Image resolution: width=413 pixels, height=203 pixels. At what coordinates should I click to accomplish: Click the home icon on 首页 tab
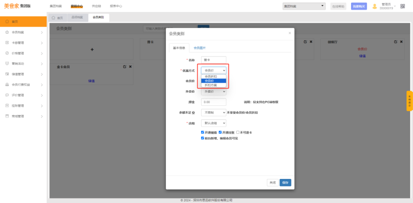click(54, 18)
